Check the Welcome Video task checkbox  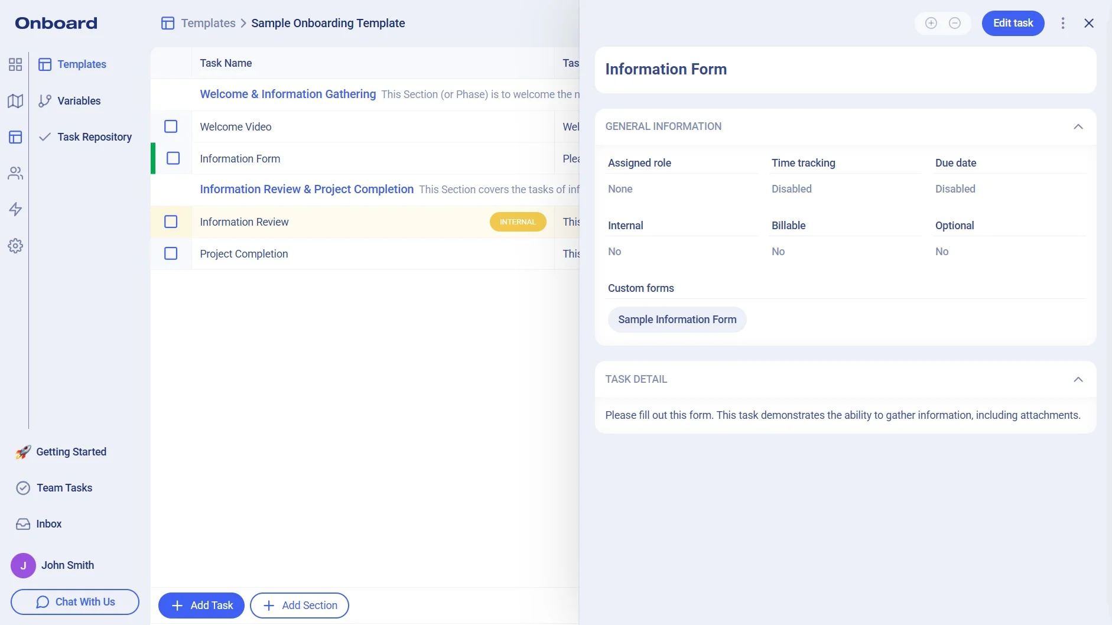tap(171, 126)
